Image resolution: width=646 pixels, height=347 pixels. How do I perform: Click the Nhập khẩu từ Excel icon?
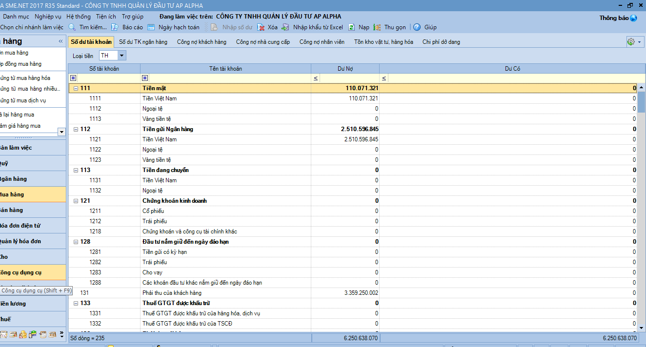(285, 27)
